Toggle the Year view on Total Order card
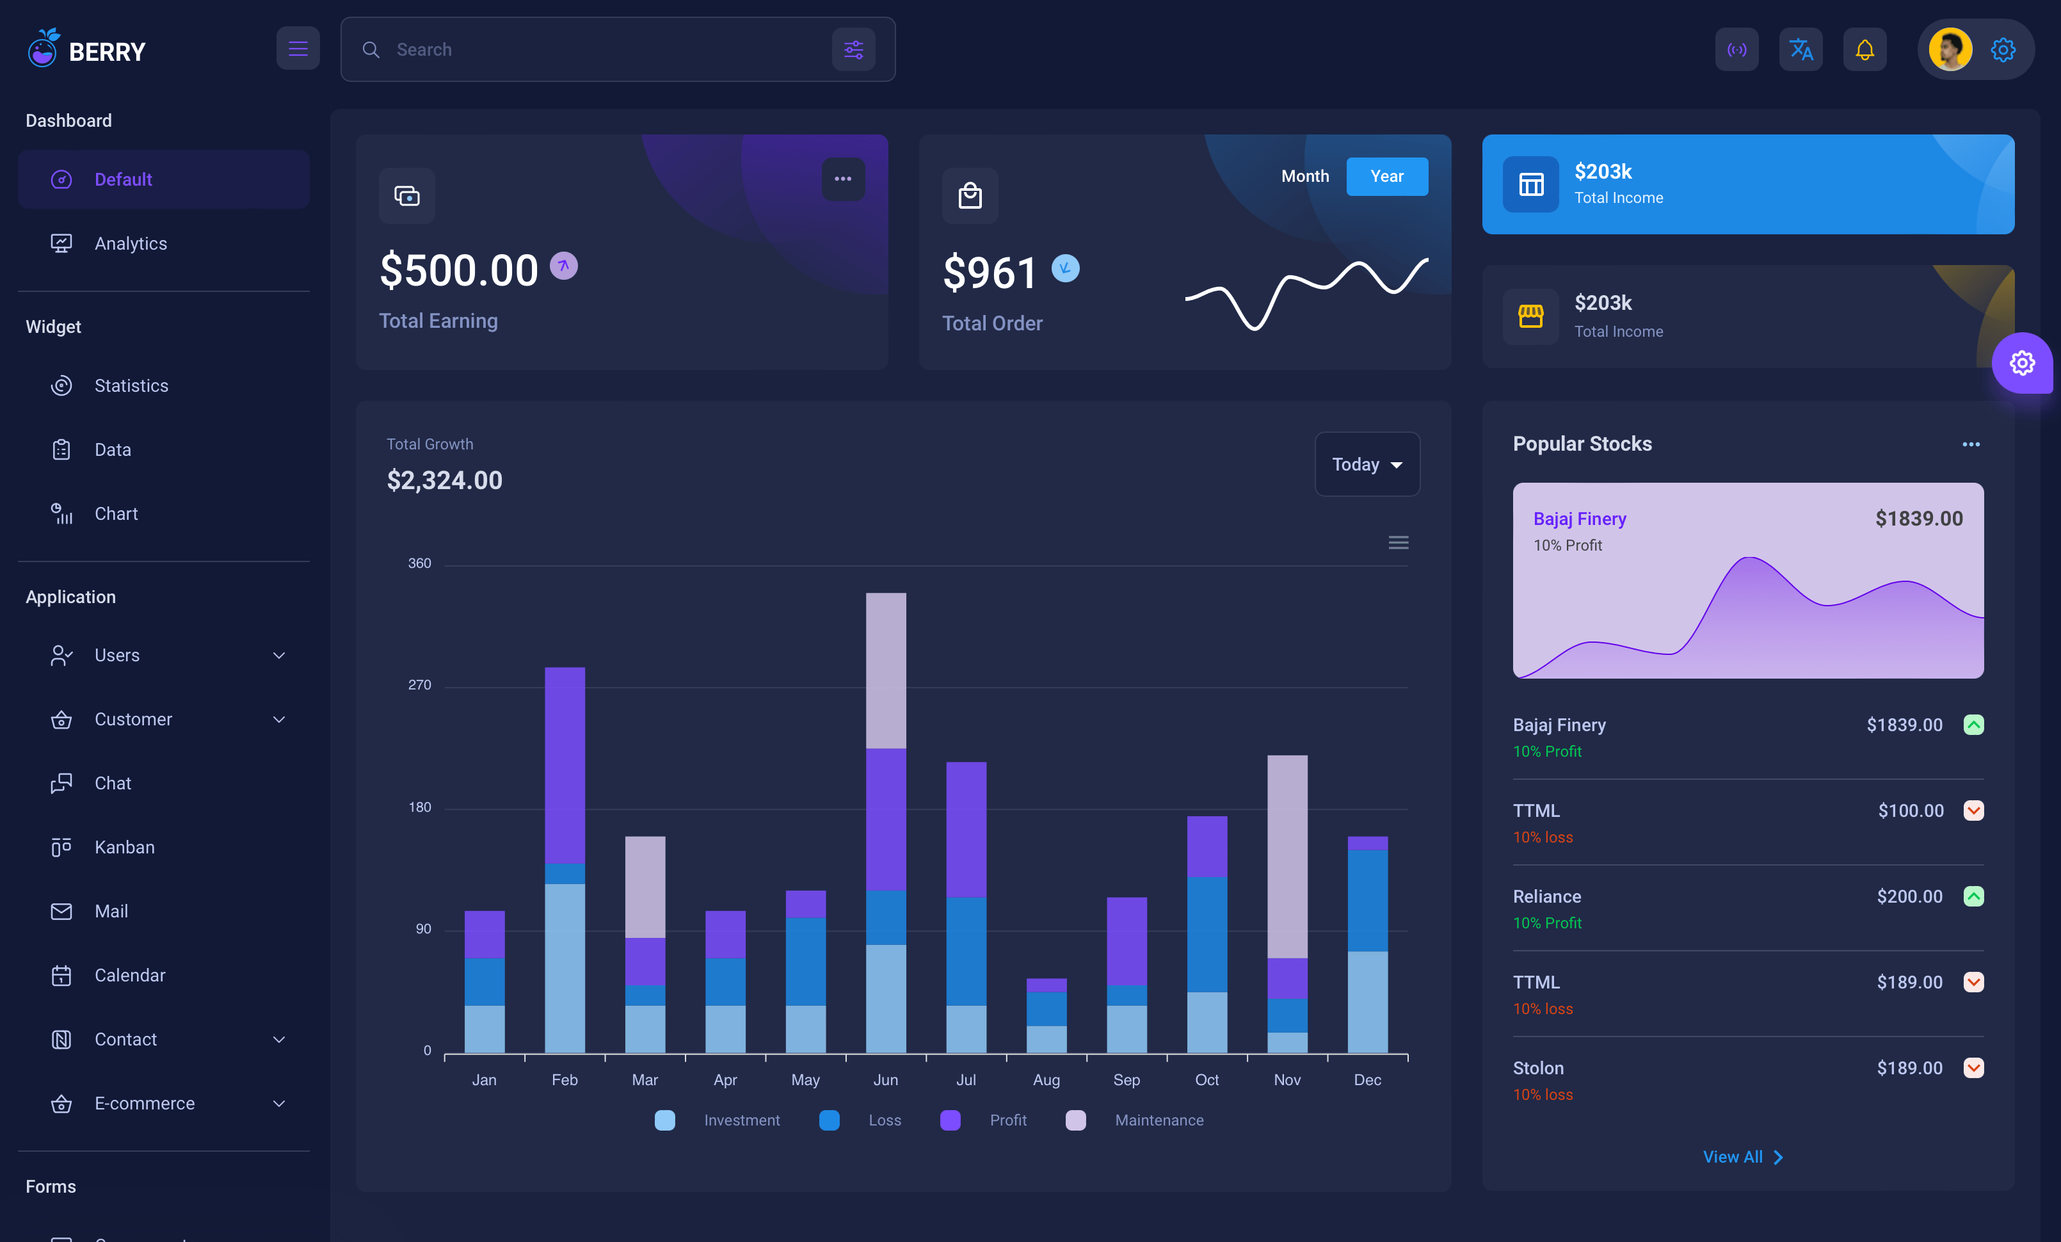Viewport: 2061px width, 1242px height. coord(1387,175)
